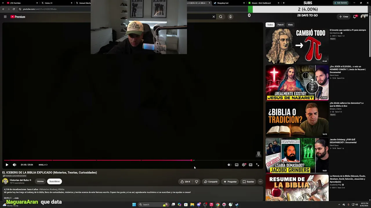Open the Windows Start menu

134,205
